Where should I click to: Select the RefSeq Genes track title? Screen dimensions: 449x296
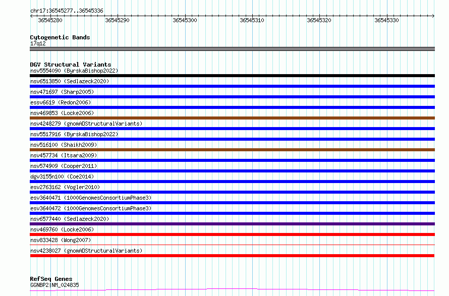pyautogui.click(x=51, y=279)
